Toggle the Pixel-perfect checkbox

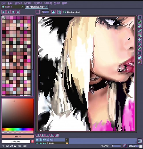64,12
